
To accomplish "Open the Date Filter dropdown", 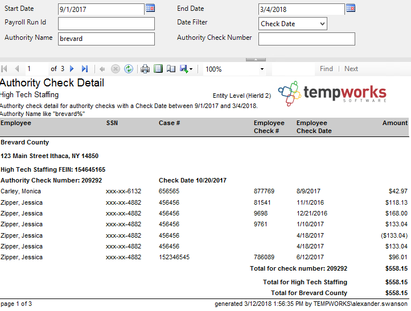I will click(293, 24).
